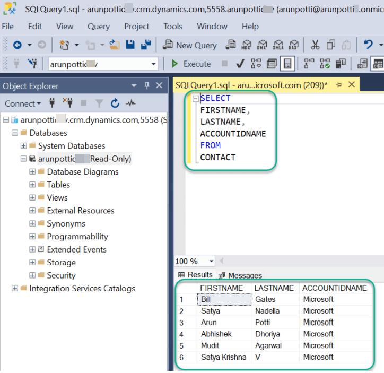Open the Object Explorer window position dropdown
The height and width of the screenshot is (373, 384).
click(x=134, y=85)
